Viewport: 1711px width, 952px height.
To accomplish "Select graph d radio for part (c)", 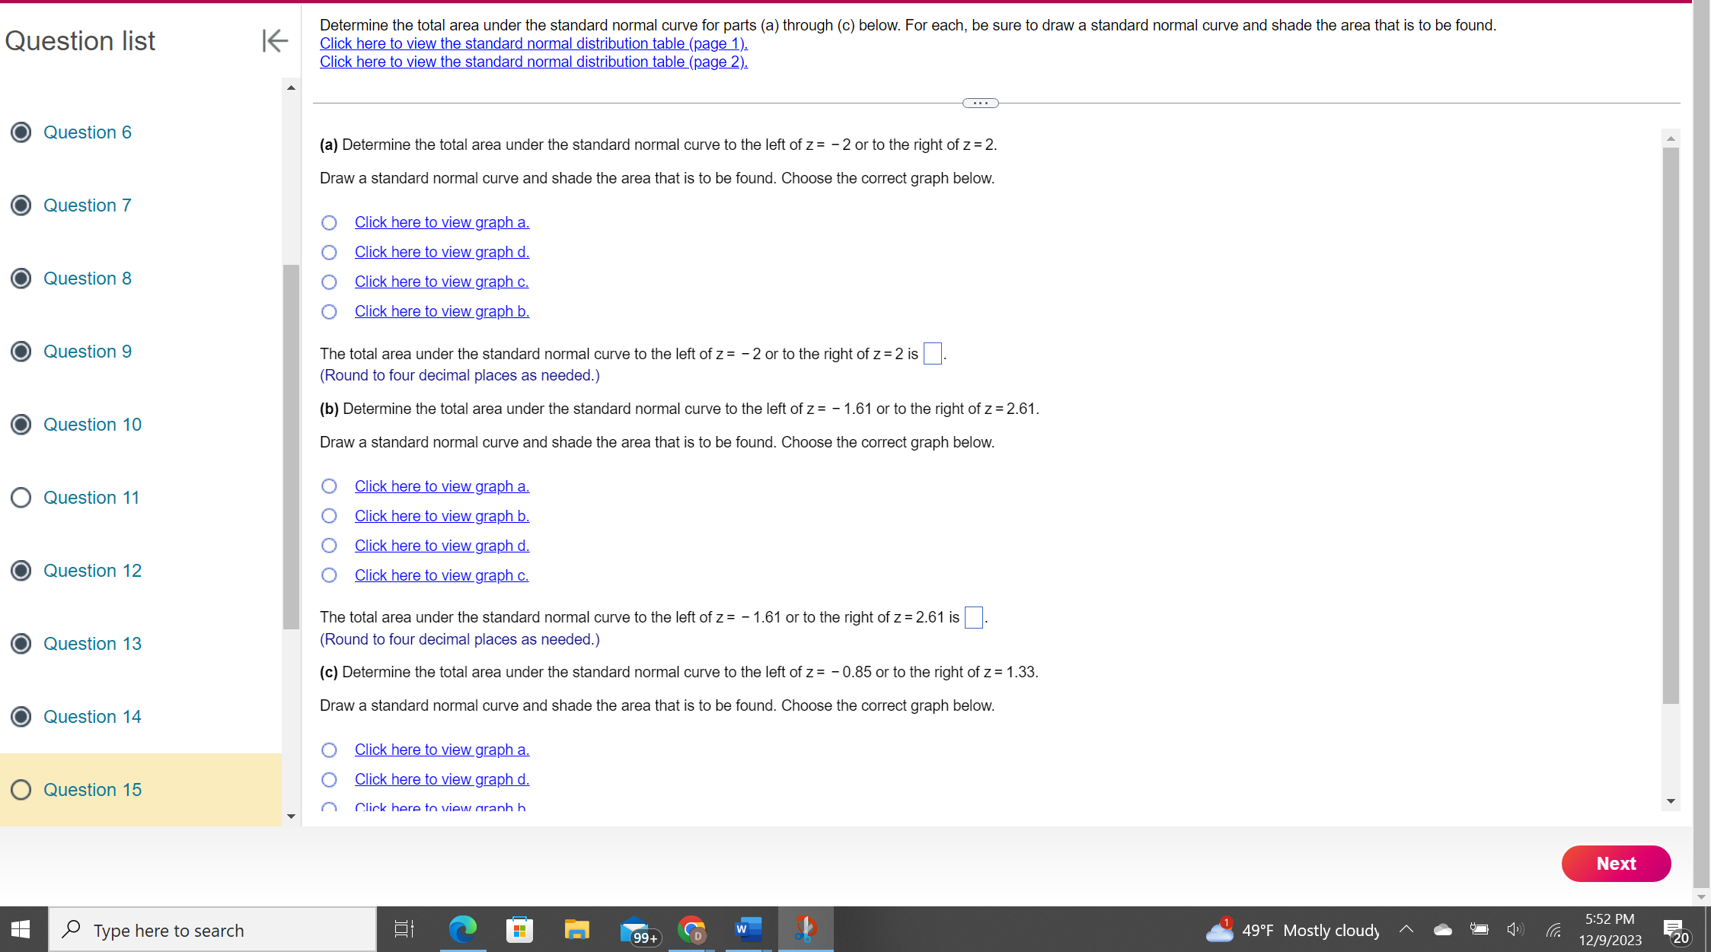I will (x=329, y=780).
